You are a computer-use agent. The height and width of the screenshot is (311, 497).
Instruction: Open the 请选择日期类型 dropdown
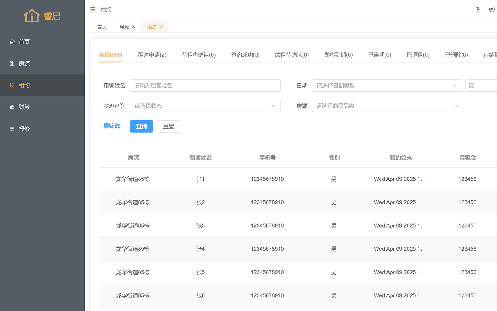(x=387, y=86)
